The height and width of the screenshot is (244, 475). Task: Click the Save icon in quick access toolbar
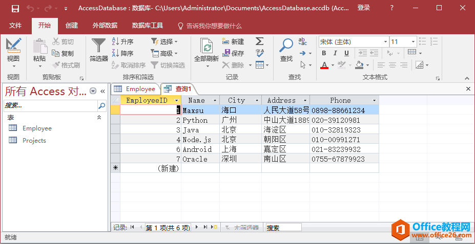tap(15, 8)
